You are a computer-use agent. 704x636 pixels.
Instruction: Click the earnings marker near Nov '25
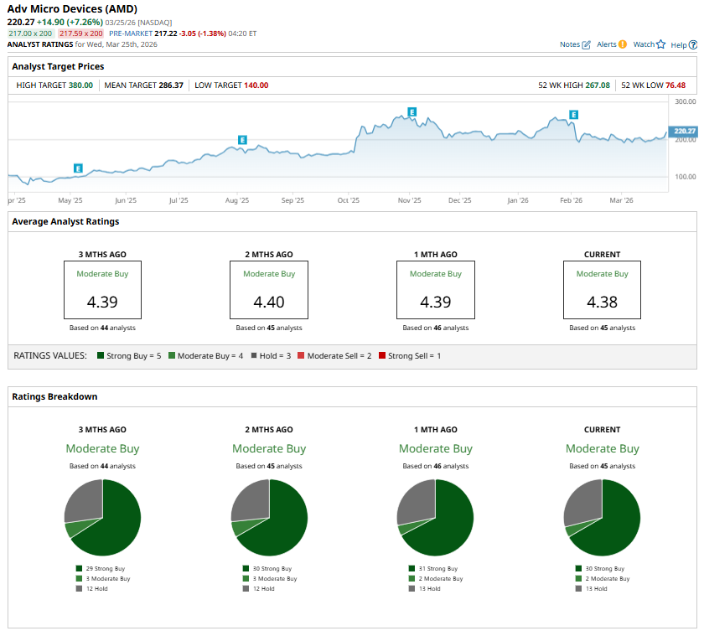pos(412,111)
